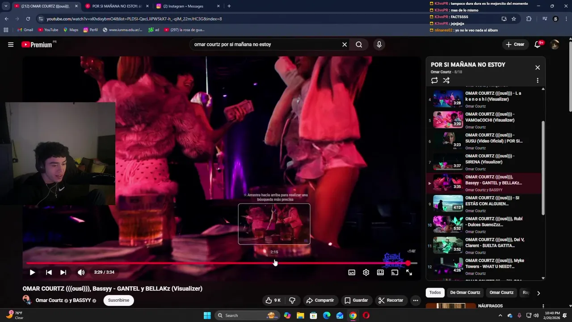This screenshot has height=322, width=572.
Task: Click the Compartir button
Action: coord(320,301)
